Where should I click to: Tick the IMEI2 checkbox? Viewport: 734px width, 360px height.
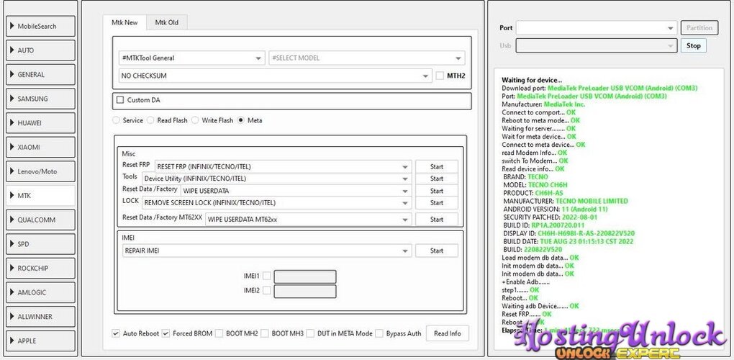coord(266,291)
